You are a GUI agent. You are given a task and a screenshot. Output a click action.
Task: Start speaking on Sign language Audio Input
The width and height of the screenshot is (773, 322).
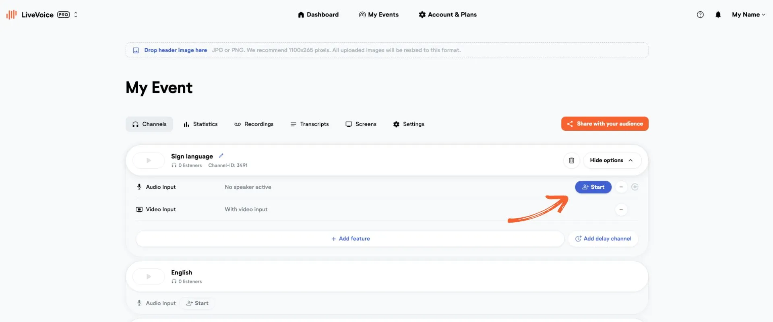pyautogui.click(x=593, y=187)
